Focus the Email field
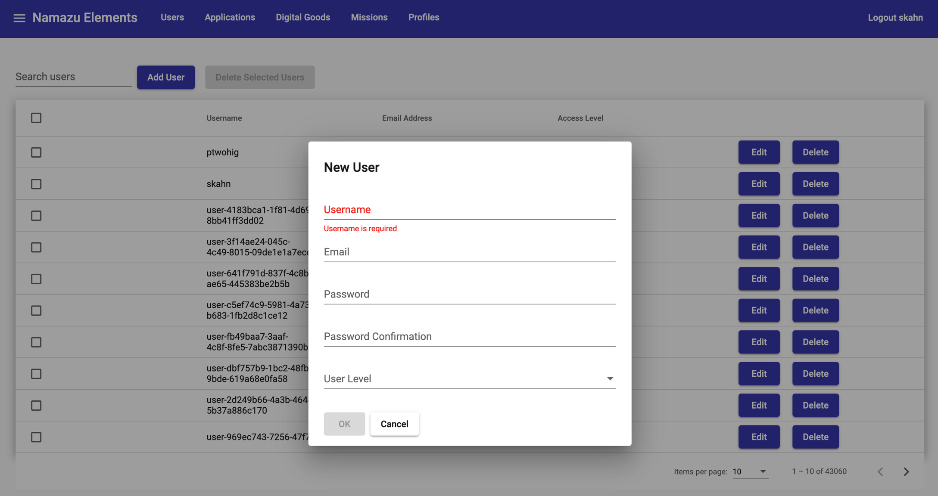This screenshot has width=938, height=496. (469, 252)
